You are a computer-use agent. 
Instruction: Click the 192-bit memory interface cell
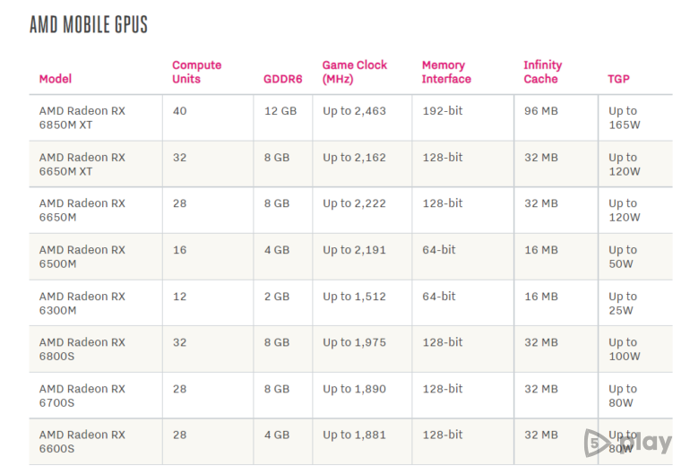click(443, 111)
